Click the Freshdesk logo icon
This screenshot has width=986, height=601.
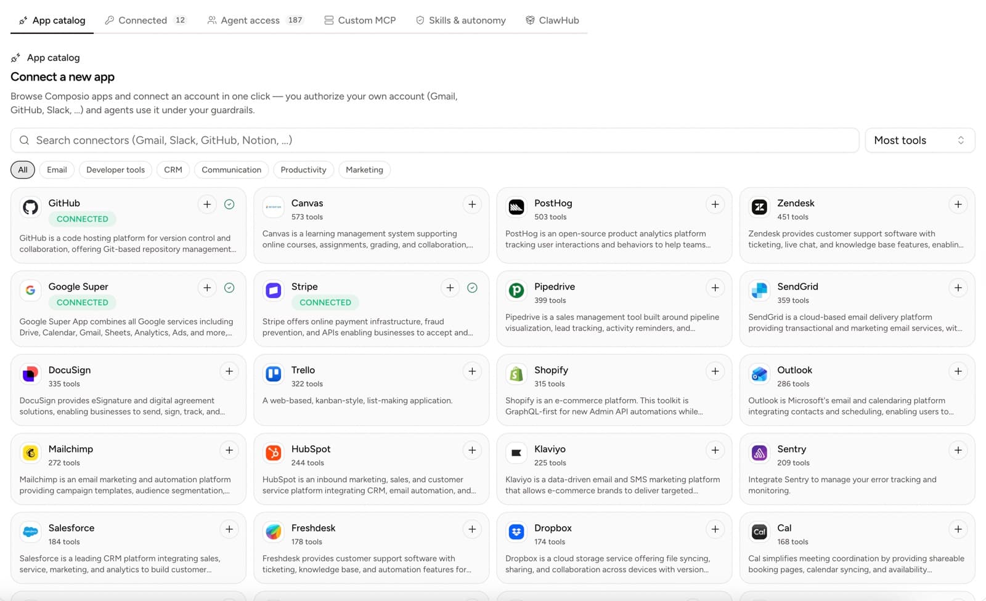point(273,531)
